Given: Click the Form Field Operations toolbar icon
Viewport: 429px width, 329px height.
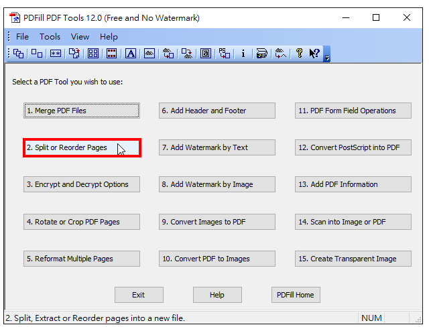Looking at the screenshot, I should coord(206,54).
